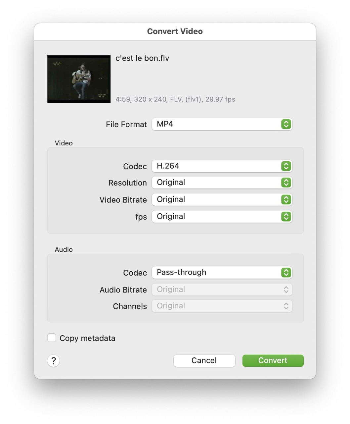Click the fps dropdown arrows

(x=286, y=216)
